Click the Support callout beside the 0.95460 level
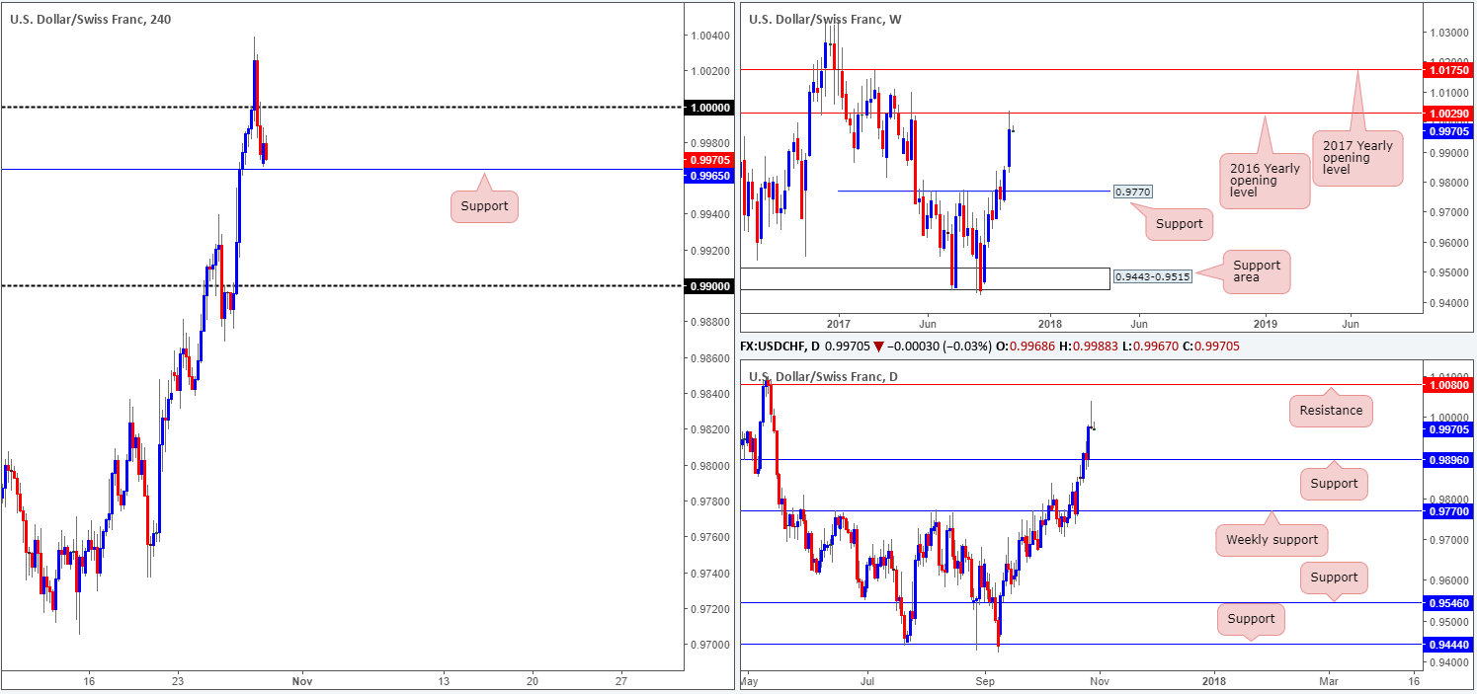Screen dimensions: 1477x694 point(1335,578)
